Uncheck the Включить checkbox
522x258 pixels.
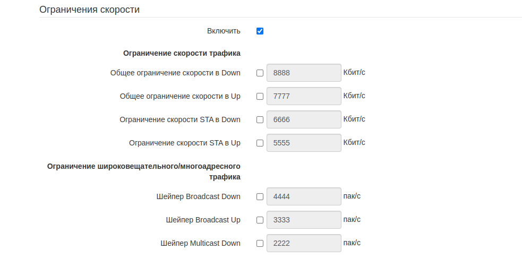coord(260,31)
